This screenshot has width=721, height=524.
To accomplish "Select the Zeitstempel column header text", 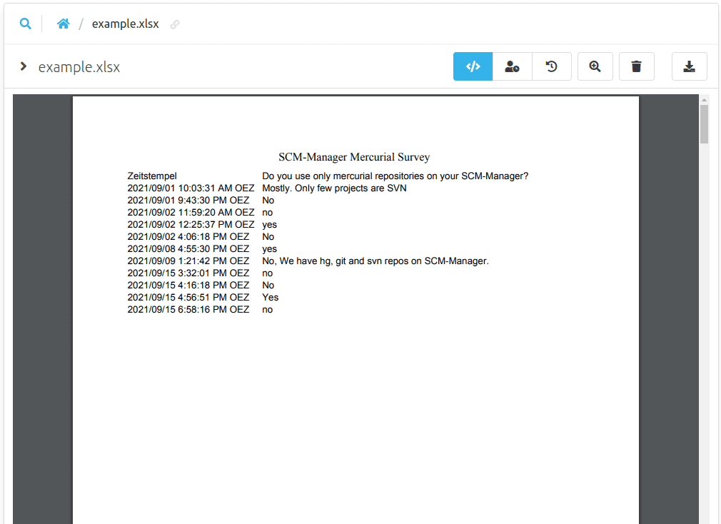I will point(151,176).
